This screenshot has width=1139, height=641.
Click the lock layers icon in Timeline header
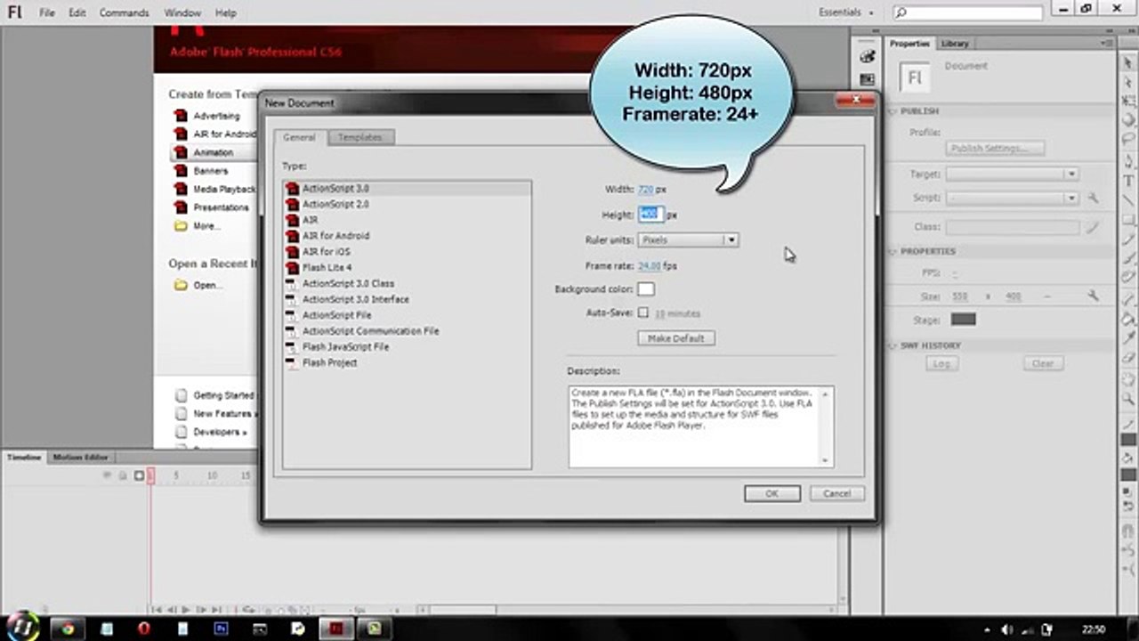[123, 475]
